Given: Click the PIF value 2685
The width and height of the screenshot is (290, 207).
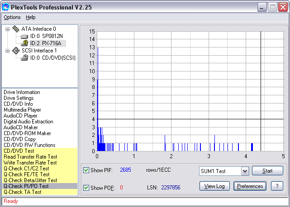Looking at the screenshot, I should [x=125, y=170].
